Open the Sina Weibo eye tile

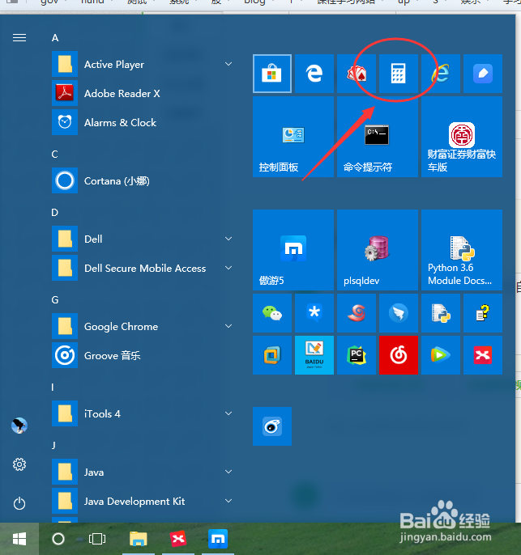coord(272,426)
